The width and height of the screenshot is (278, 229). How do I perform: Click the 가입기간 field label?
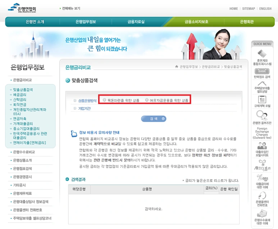point(84,109)
